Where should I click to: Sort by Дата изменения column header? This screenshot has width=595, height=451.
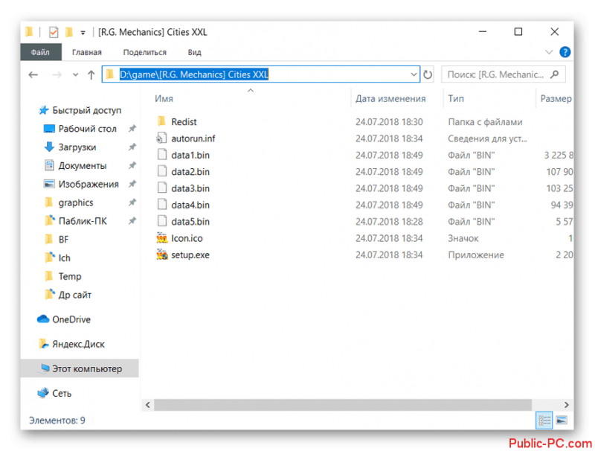[390, 99]
